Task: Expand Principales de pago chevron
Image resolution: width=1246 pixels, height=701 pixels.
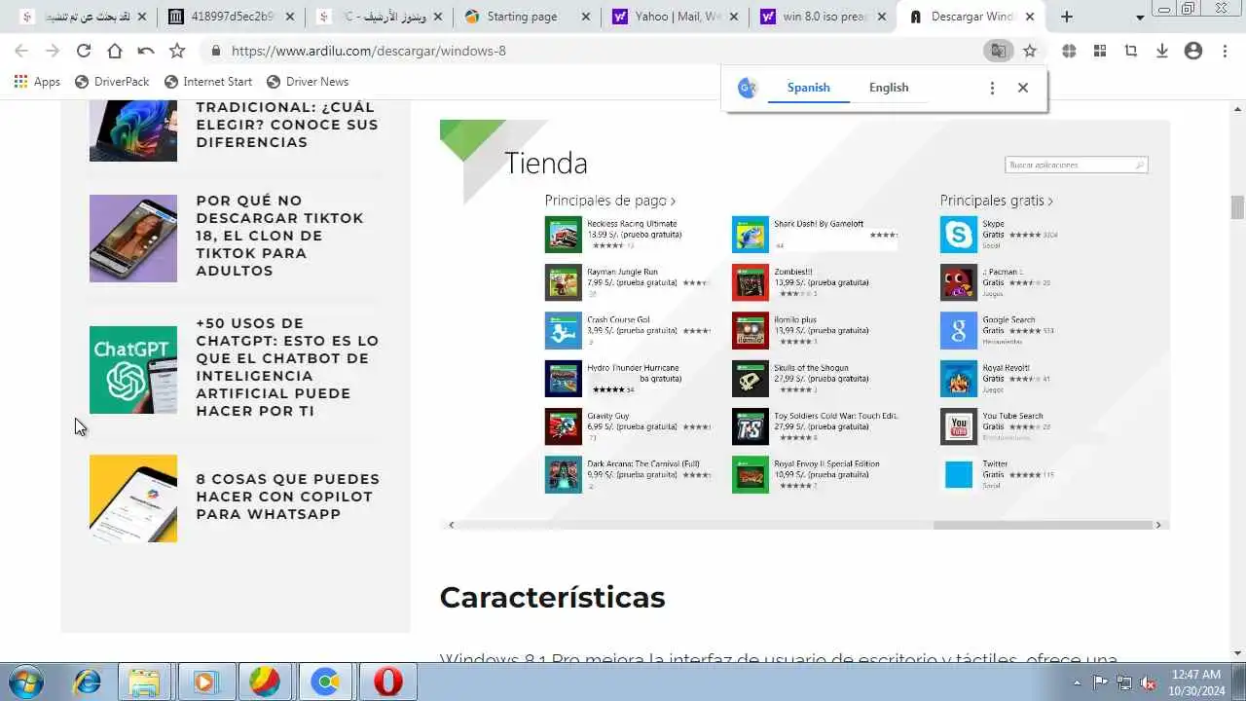Action: click(x=673, y=201)
